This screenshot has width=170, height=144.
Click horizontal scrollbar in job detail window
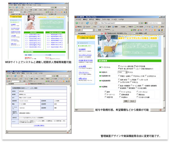point(38,131)
